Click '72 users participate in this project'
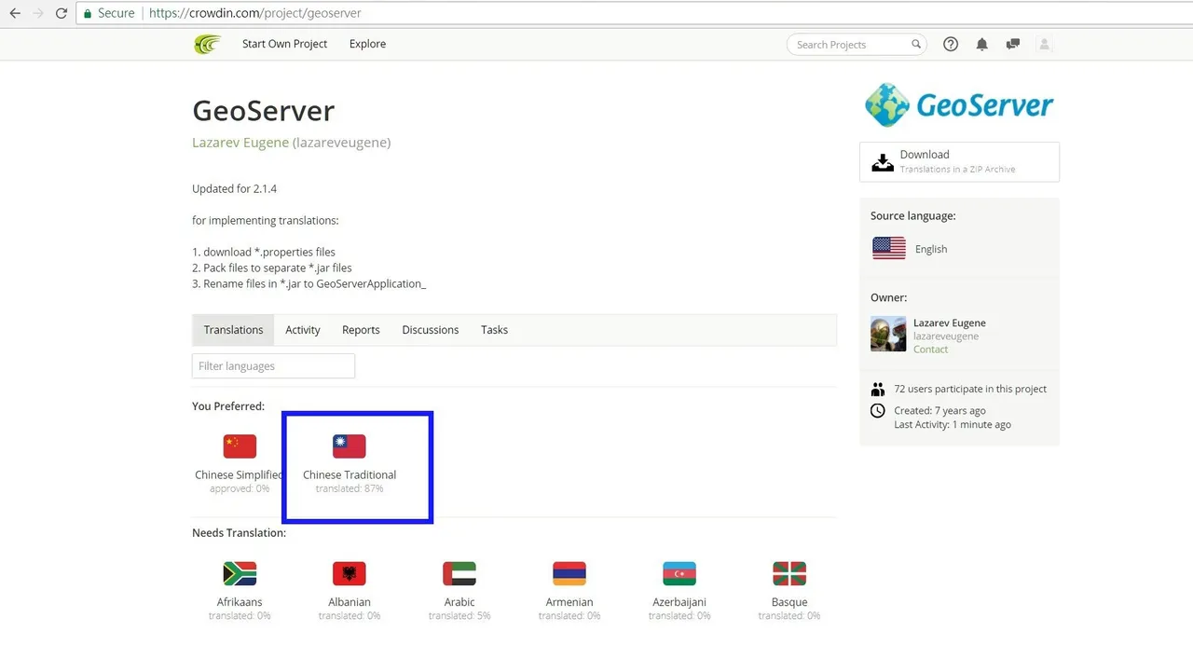Screen dimensions: 1193x645 click(x=970, y=390)
